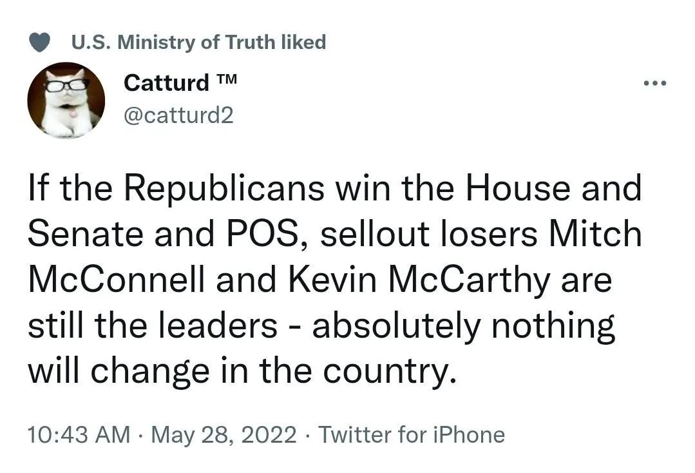
Task: Click the word "McConnell" in the tweet
Action: click(118, 281)
